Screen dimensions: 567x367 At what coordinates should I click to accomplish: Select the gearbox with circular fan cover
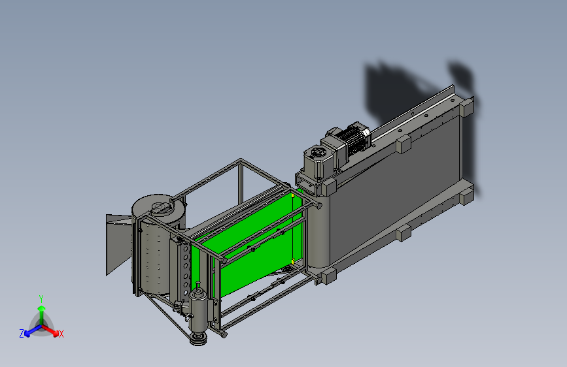pos(318,160)
